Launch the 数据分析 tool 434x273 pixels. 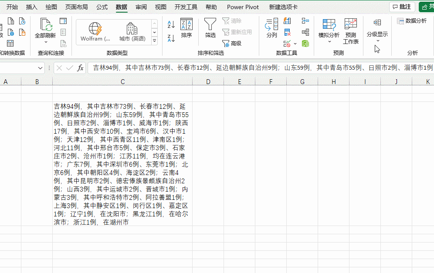[412, 20]
